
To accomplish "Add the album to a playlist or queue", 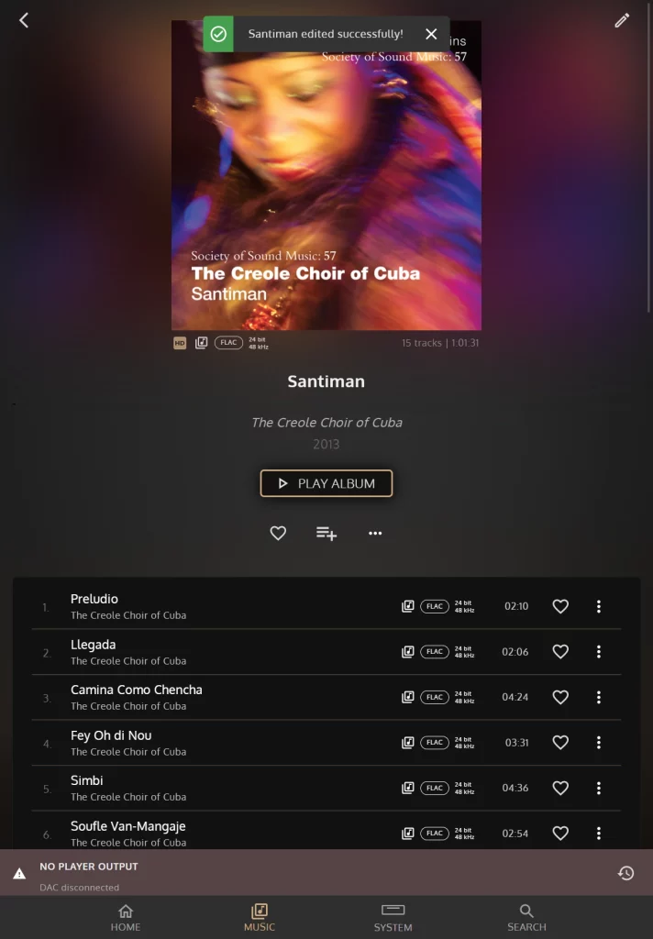I will tap(326, 533).
